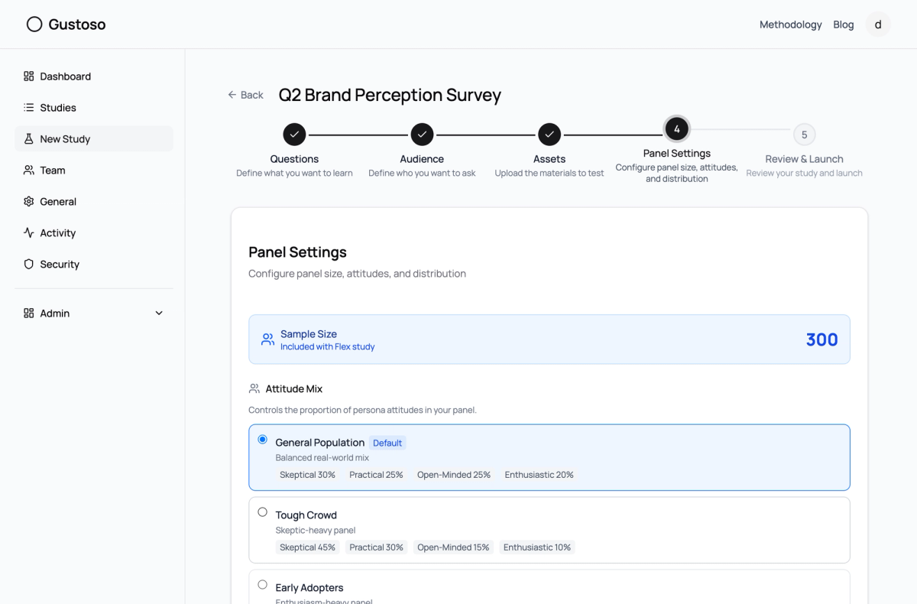This screenshot has width=917, height=604.
Task: Select the General Population radio button
Action: [263, 440]
